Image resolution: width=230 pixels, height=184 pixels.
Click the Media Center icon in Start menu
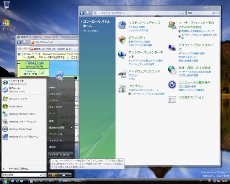coord(5,107)
